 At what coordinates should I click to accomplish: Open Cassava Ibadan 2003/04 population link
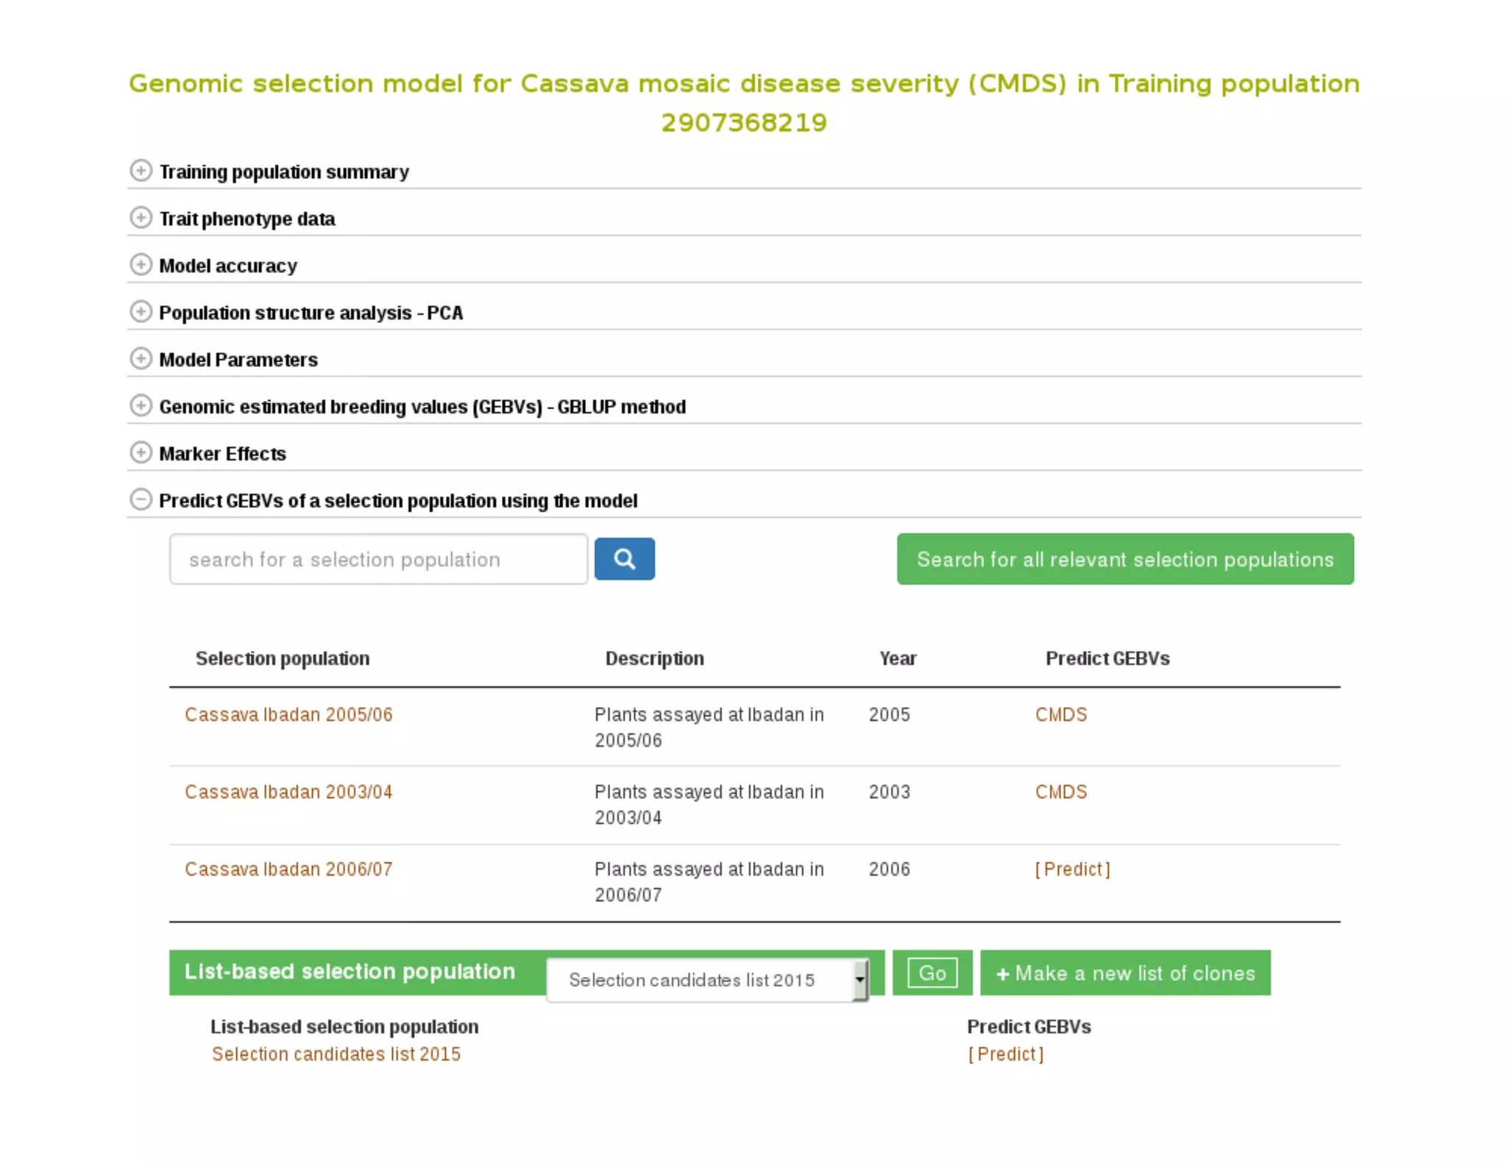click(288, 792)
